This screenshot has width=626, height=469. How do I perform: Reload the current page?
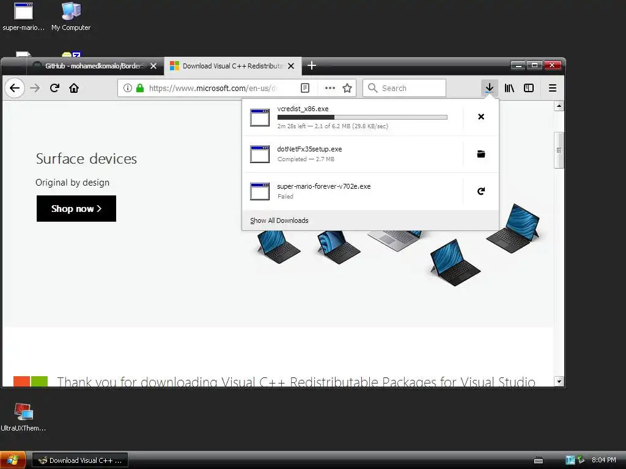tap(54, 88)
